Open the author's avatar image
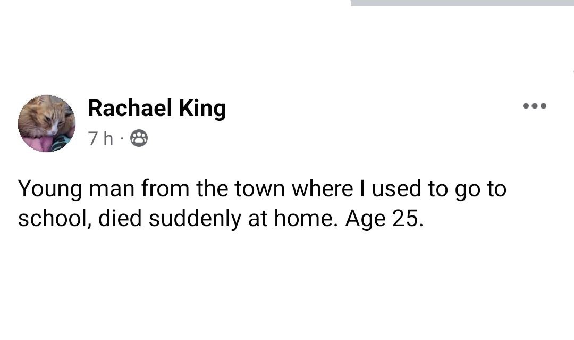This screenshot has width=574, height=340. tap(47, 124)
